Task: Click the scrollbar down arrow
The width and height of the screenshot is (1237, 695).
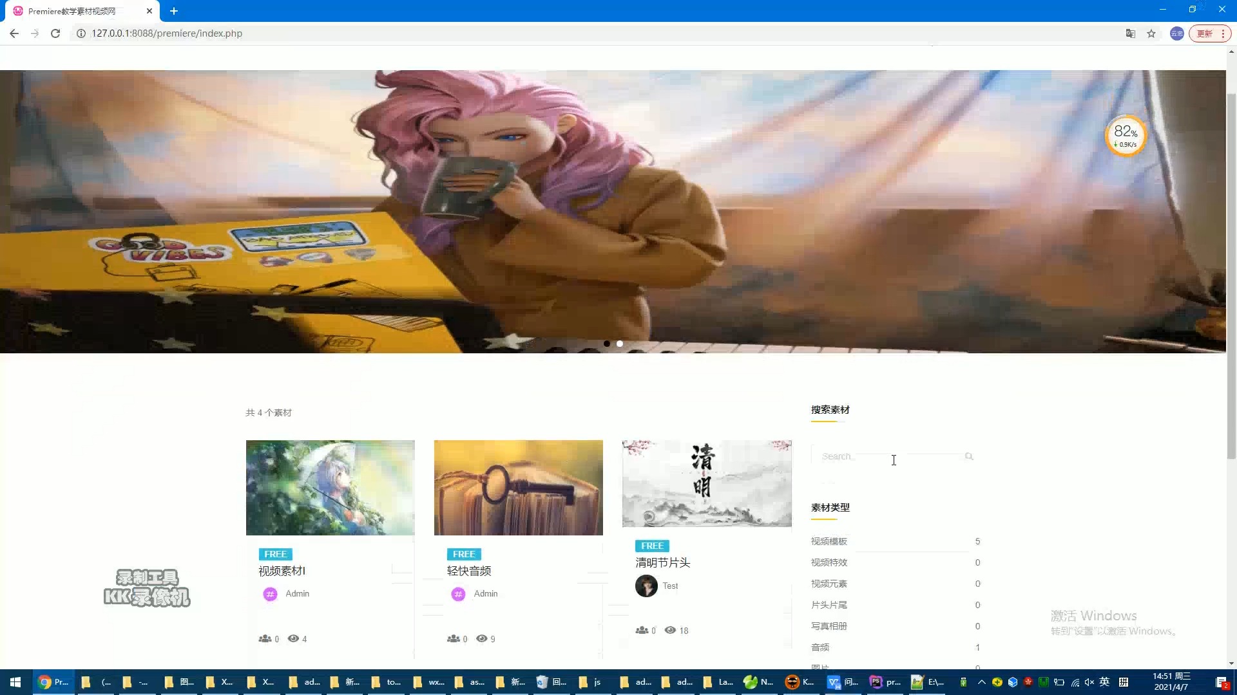Action: [1231, 663]
